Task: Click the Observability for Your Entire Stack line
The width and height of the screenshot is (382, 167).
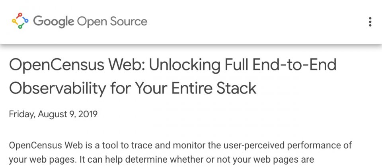Action: 133,88
